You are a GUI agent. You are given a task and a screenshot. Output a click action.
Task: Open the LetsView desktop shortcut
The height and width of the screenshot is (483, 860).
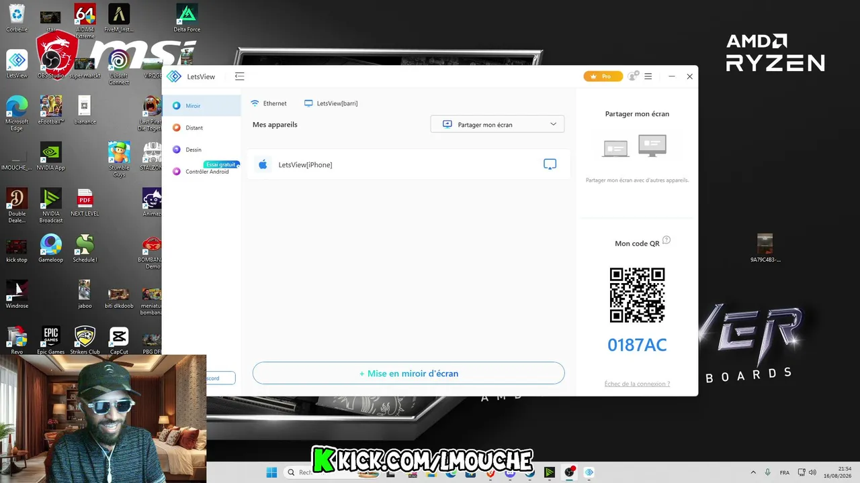[x=17, y=64]
